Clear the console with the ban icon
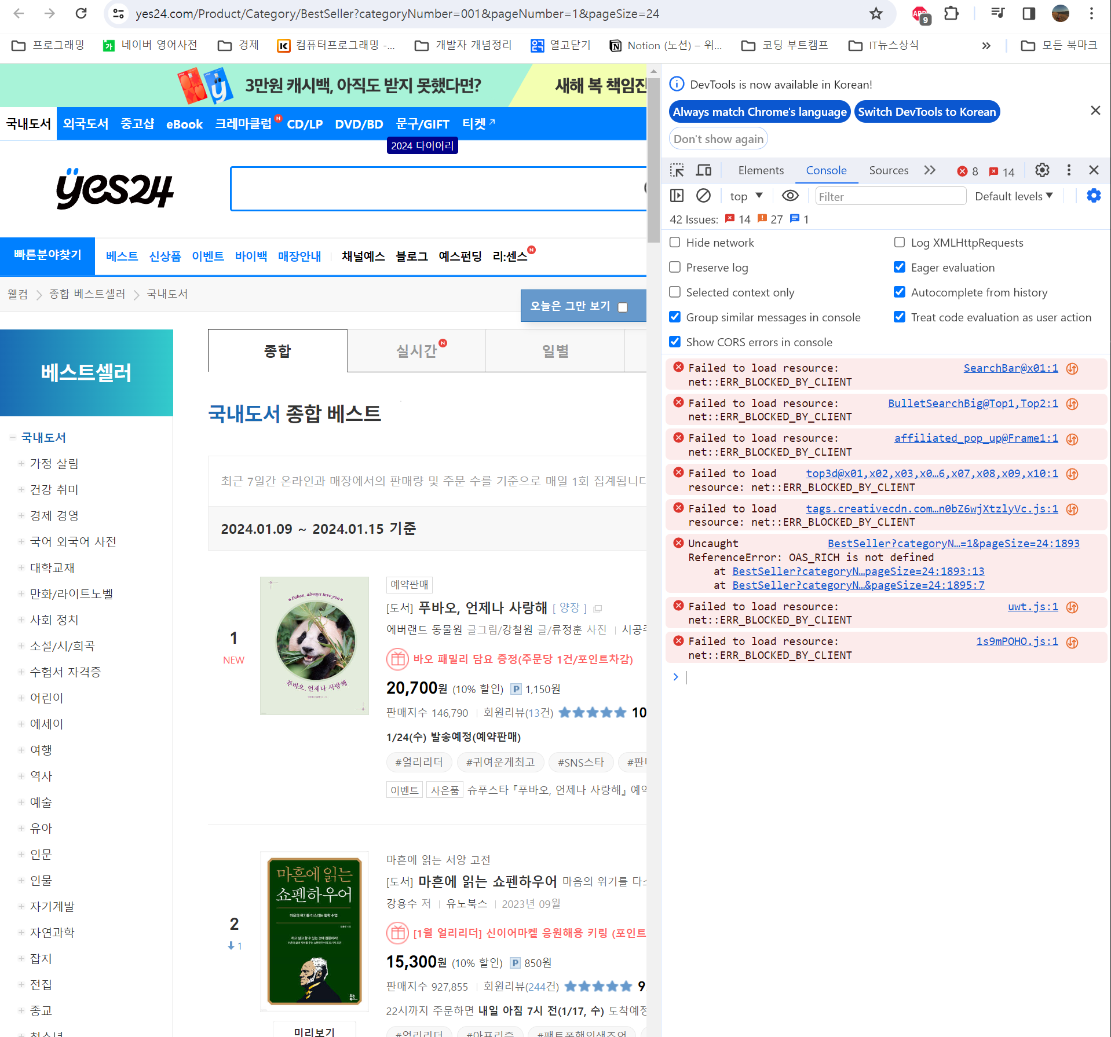The height and width of the screenshot is (1037, 1111). (x=703, y=196)
